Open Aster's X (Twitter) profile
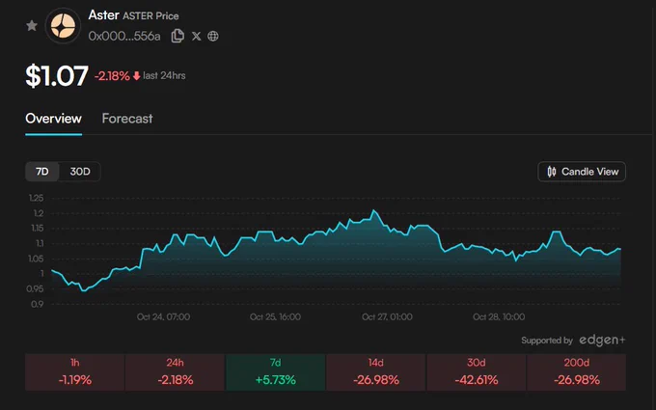Screen dimensions: 656x410 coord(196,36)
